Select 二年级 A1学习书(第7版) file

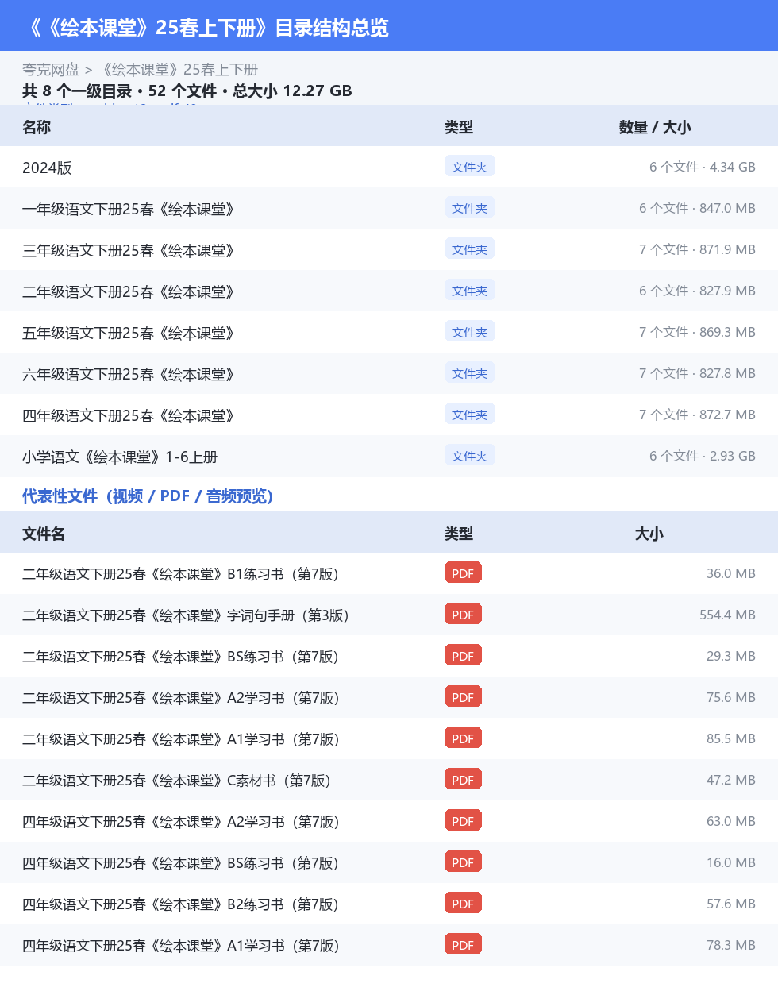[x=181, y=739]
